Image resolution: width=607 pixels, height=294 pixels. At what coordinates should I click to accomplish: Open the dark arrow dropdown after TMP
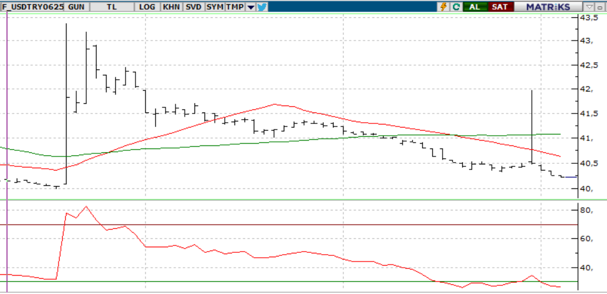tap(251, 7)
